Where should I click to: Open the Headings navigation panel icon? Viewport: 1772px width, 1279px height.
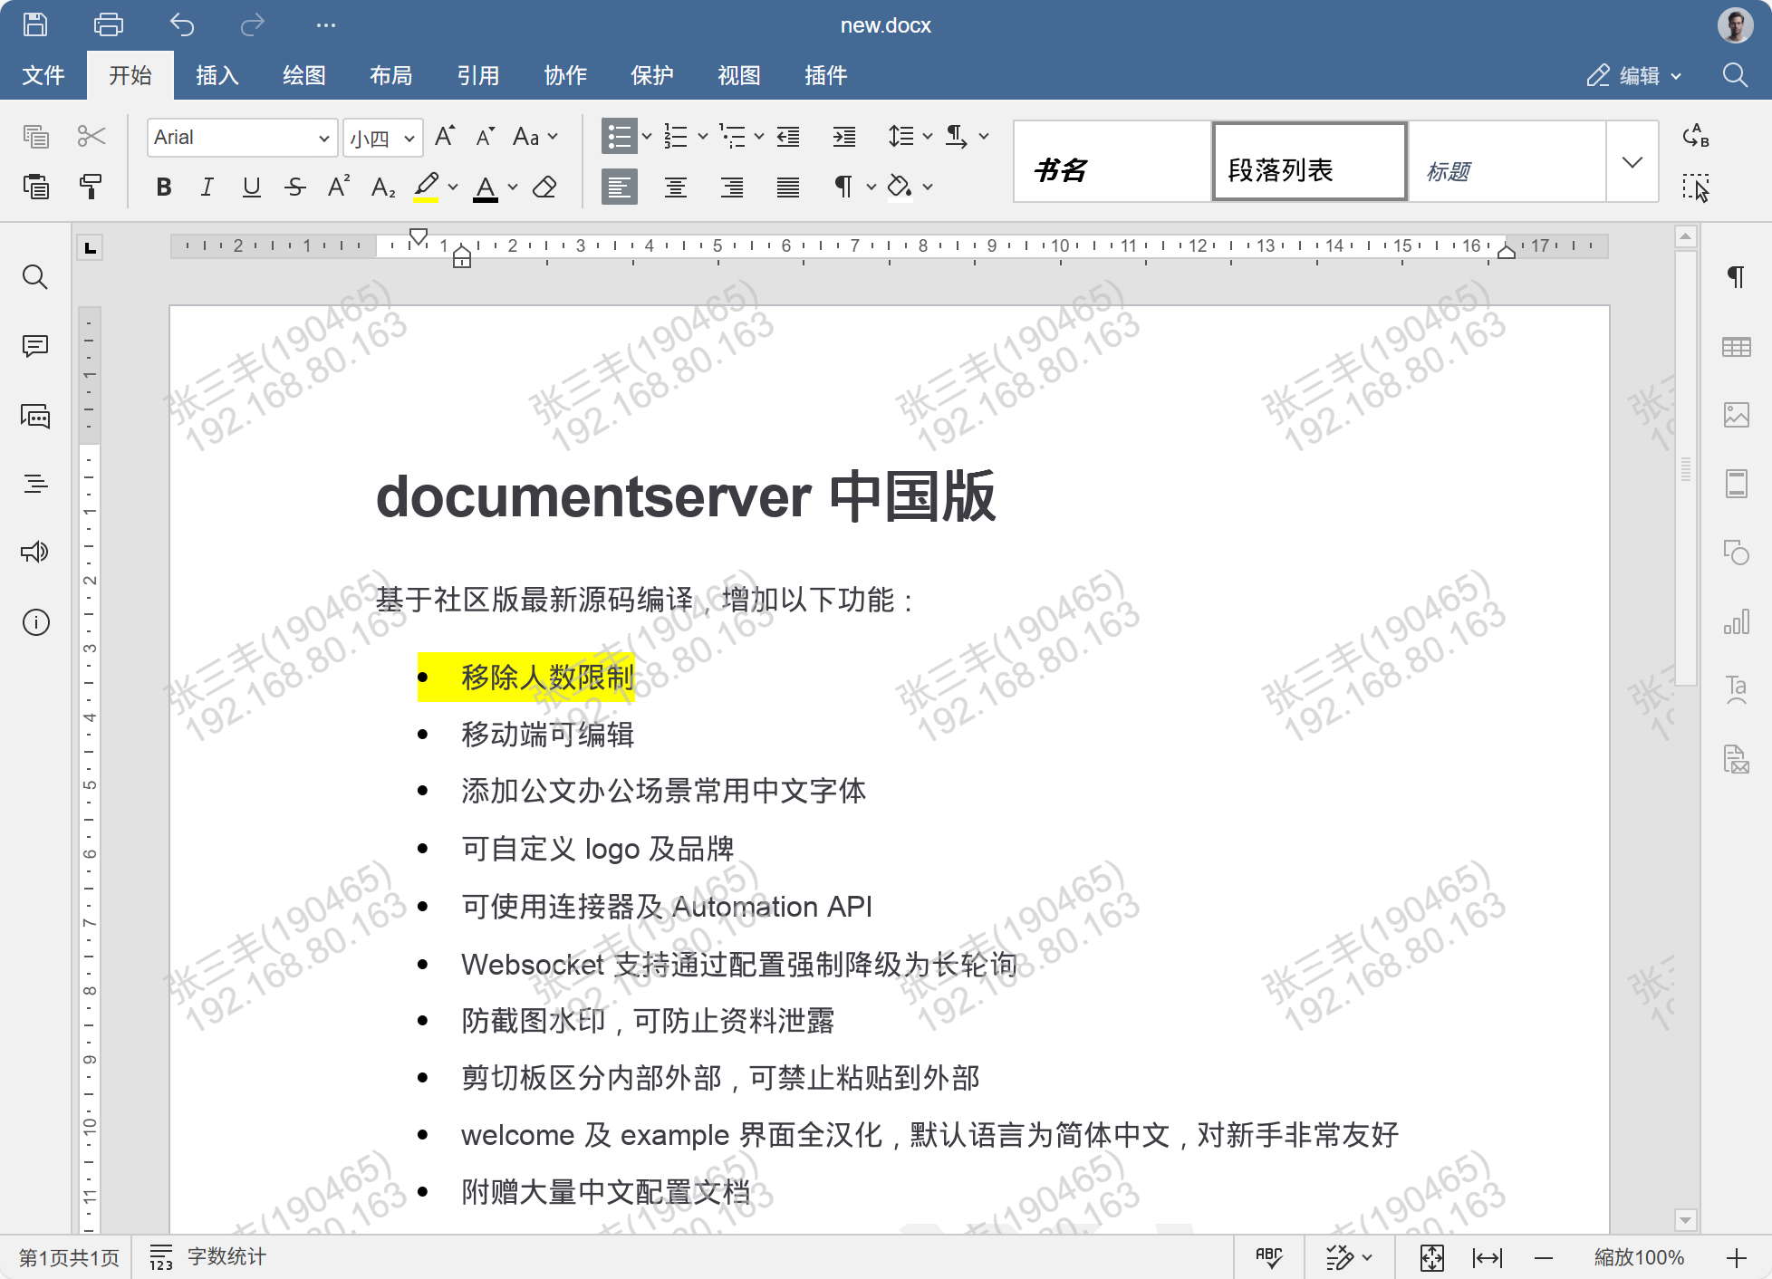(x=35, y=484)
